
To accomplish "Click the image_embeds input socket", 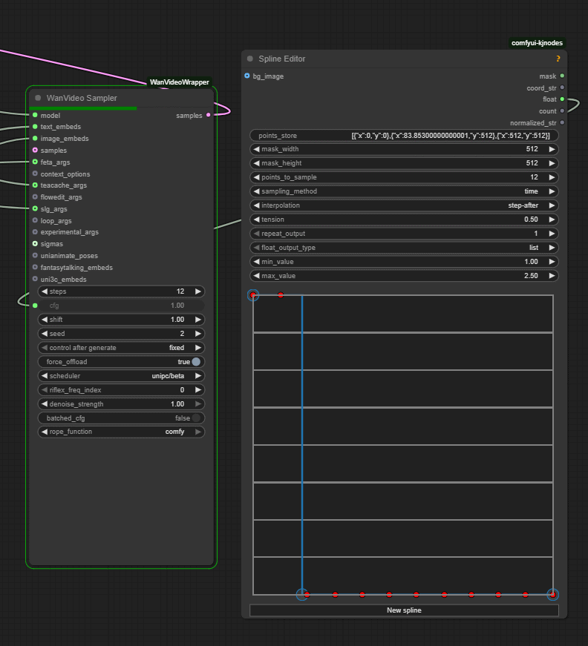I will [x=35, y=139].
